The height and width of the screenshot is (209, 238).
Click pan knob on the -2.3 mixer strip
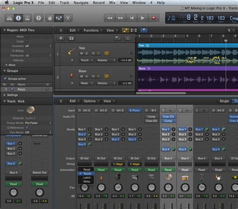coord(101,187)
